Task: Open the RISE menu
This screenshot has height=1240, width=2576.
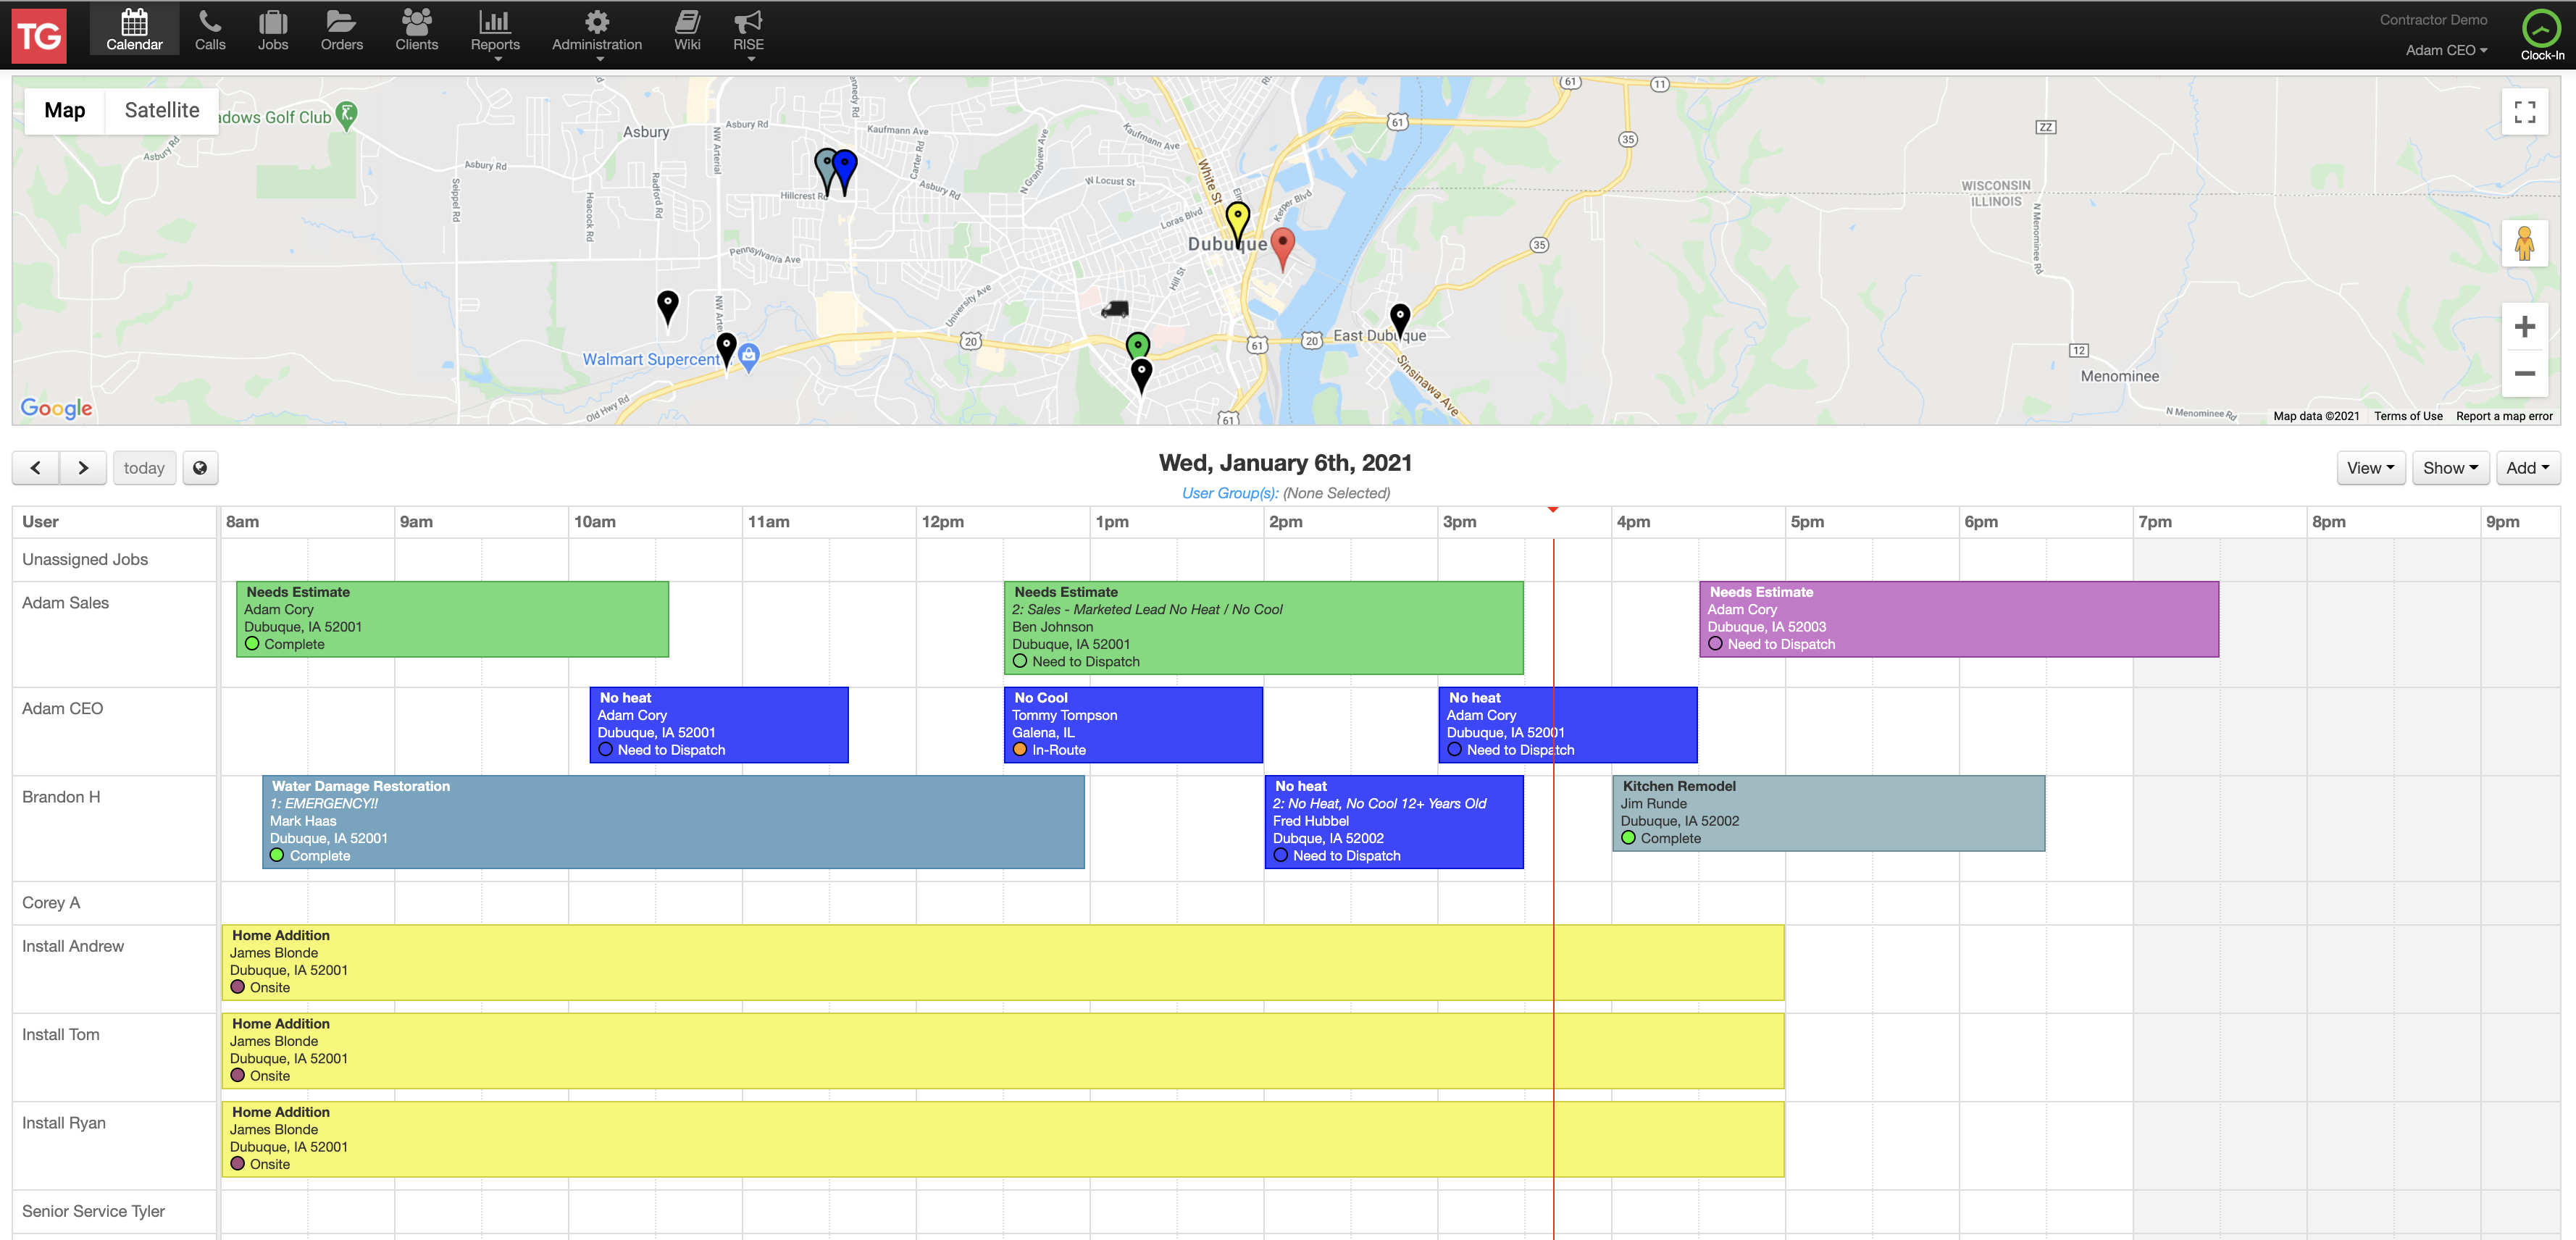Action: [x=748, y=35]
